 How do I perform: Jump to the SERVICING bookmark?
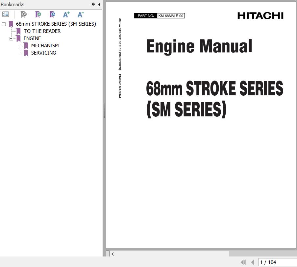(43, 53)
